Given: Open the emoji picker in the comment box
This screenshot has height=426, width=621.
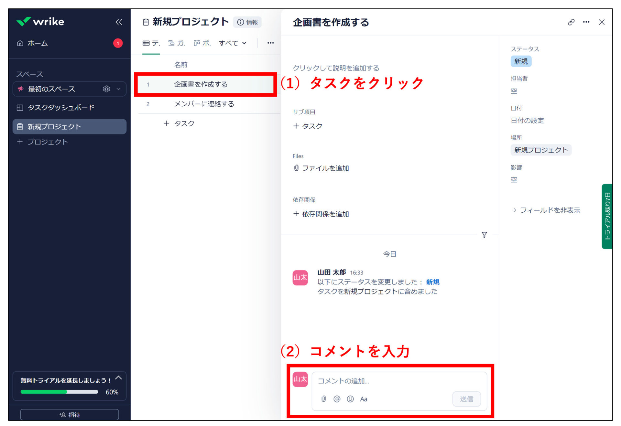Looking at the screenshot, I should pos(350,399).
